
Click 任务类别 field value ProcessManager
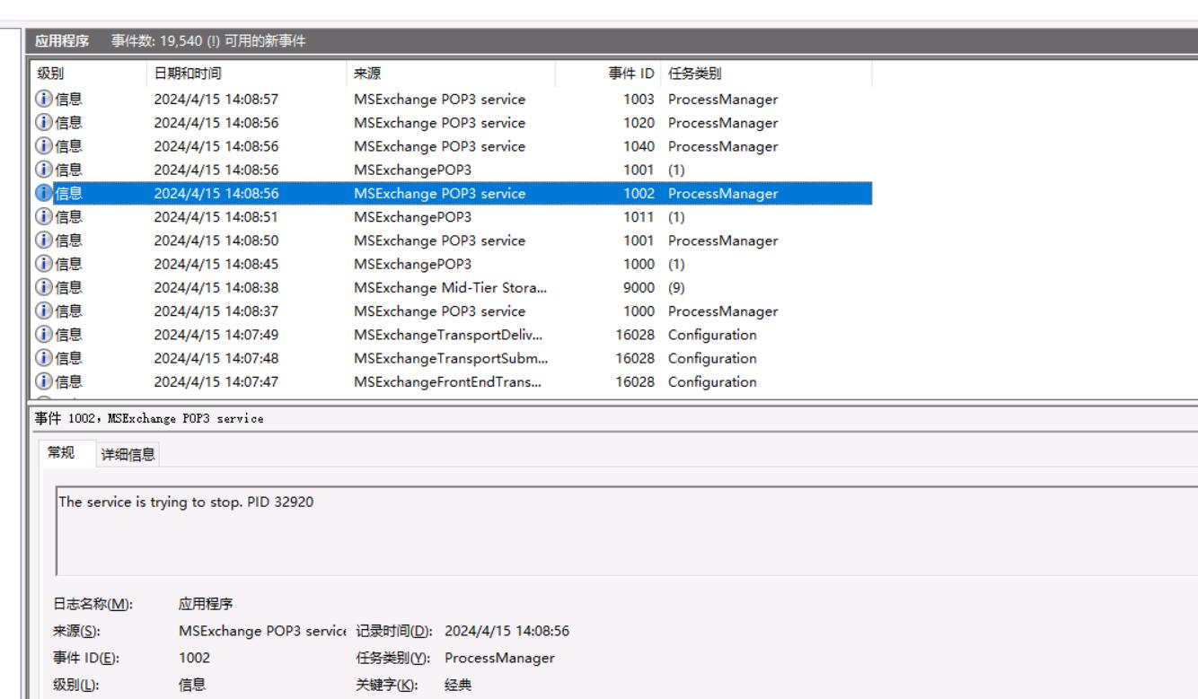click(499, 659)
